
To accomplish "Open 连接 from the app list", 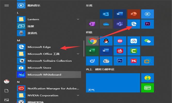I will tap(49, 26).
